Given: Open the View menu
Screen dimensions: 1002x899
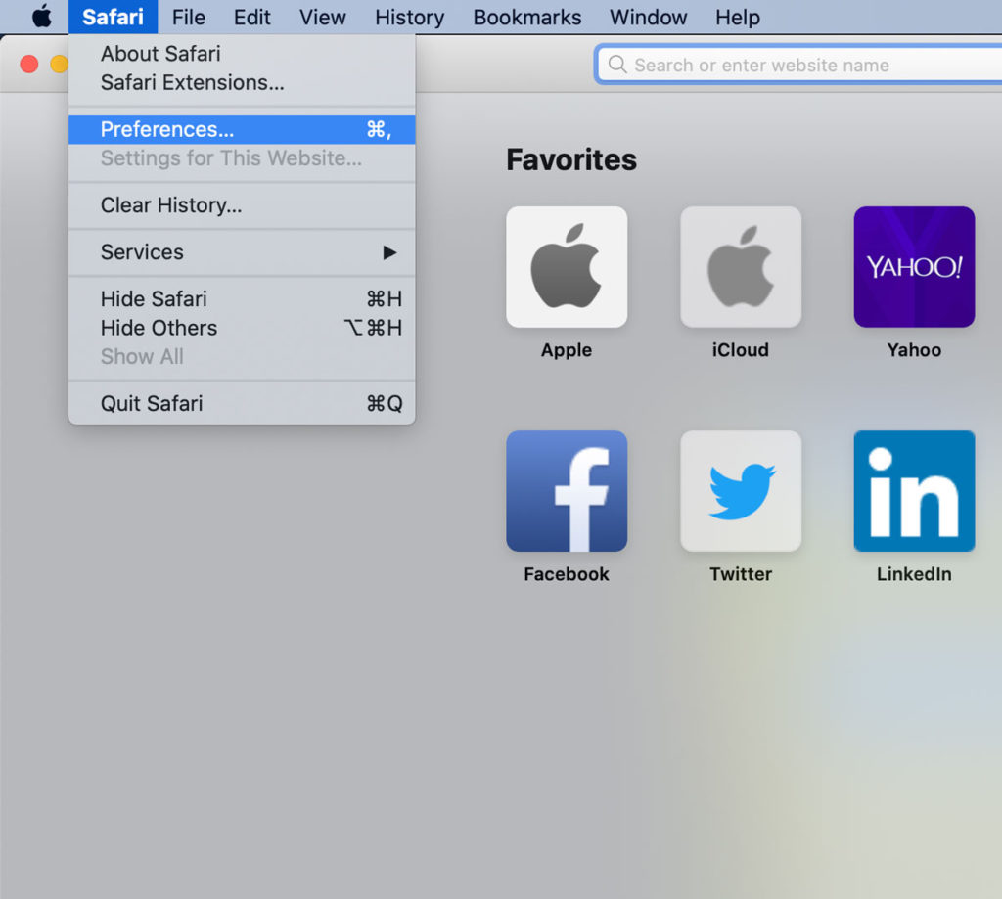Looking at the screenshot, I should tap(323, 17).
